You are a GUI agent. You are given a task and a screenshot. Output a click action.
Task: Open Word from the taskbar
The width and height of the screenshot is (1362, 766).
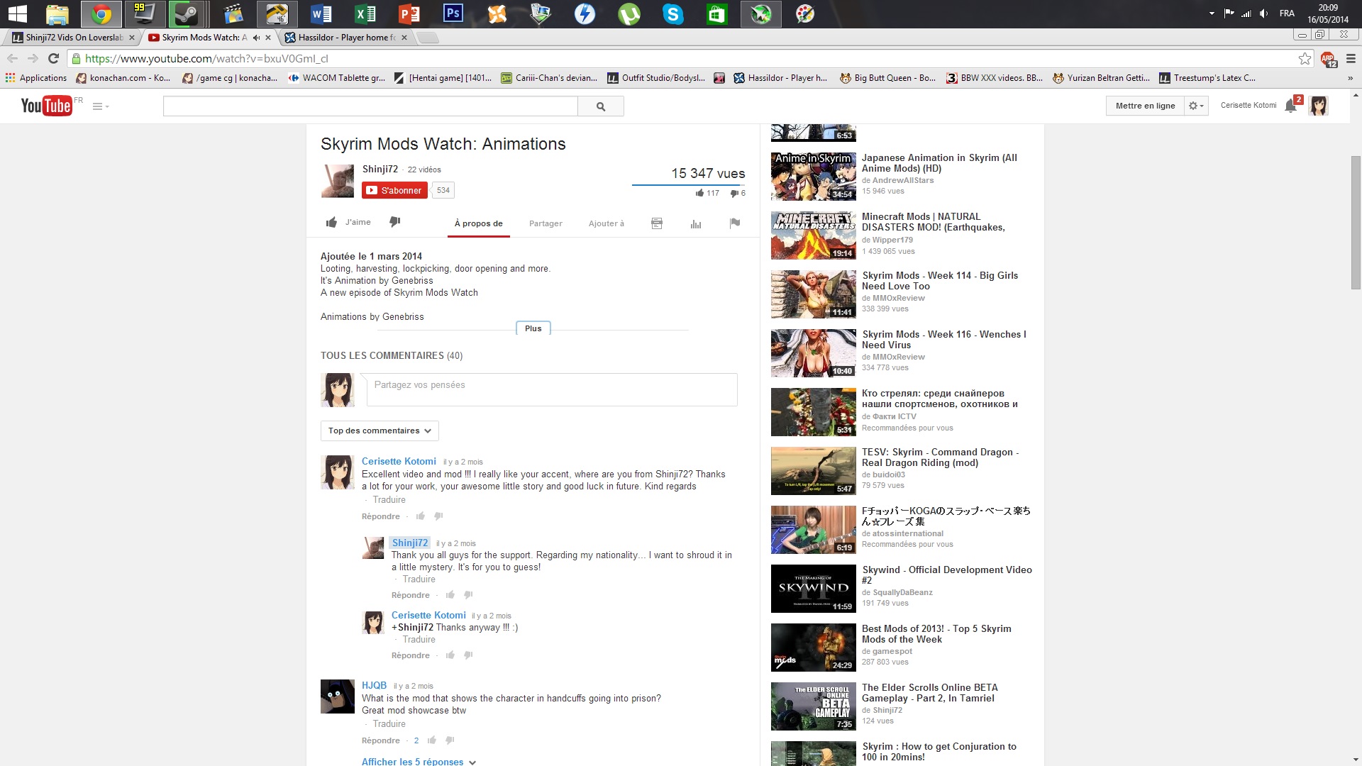coord(321,13)
